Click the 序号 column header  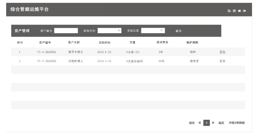pyautogui.click(x=20, y=43)
